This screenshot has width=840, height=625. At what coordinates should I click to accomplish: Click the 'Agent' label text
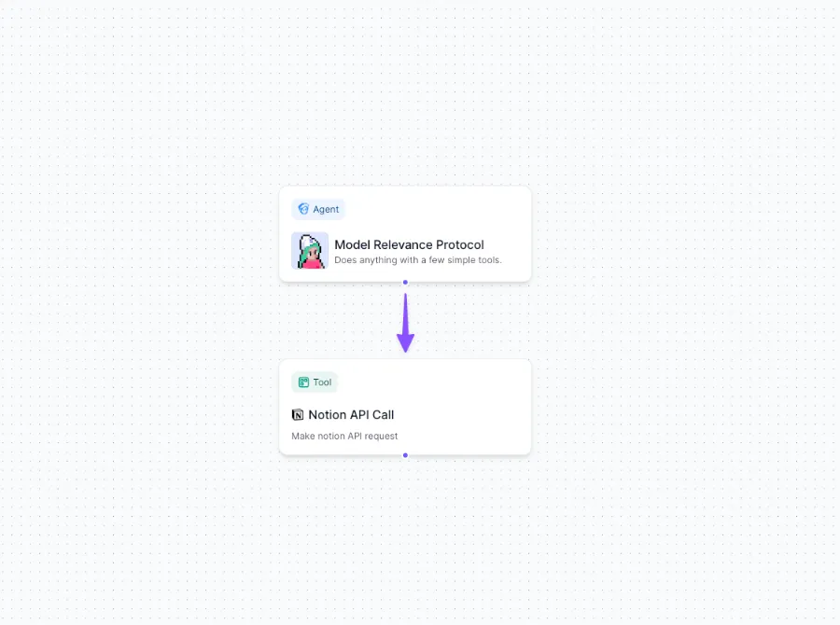(x=326, y=210)
